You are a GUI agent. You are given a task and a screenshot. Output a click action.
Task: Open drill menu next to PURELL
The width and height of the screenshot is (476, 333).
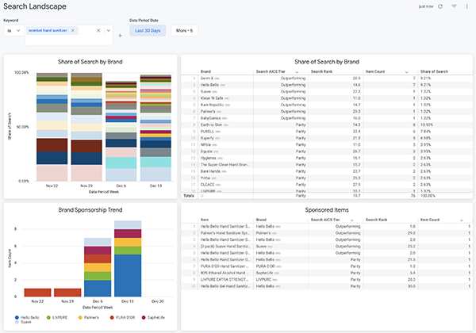pyautogui.click(x=218, y=132)
